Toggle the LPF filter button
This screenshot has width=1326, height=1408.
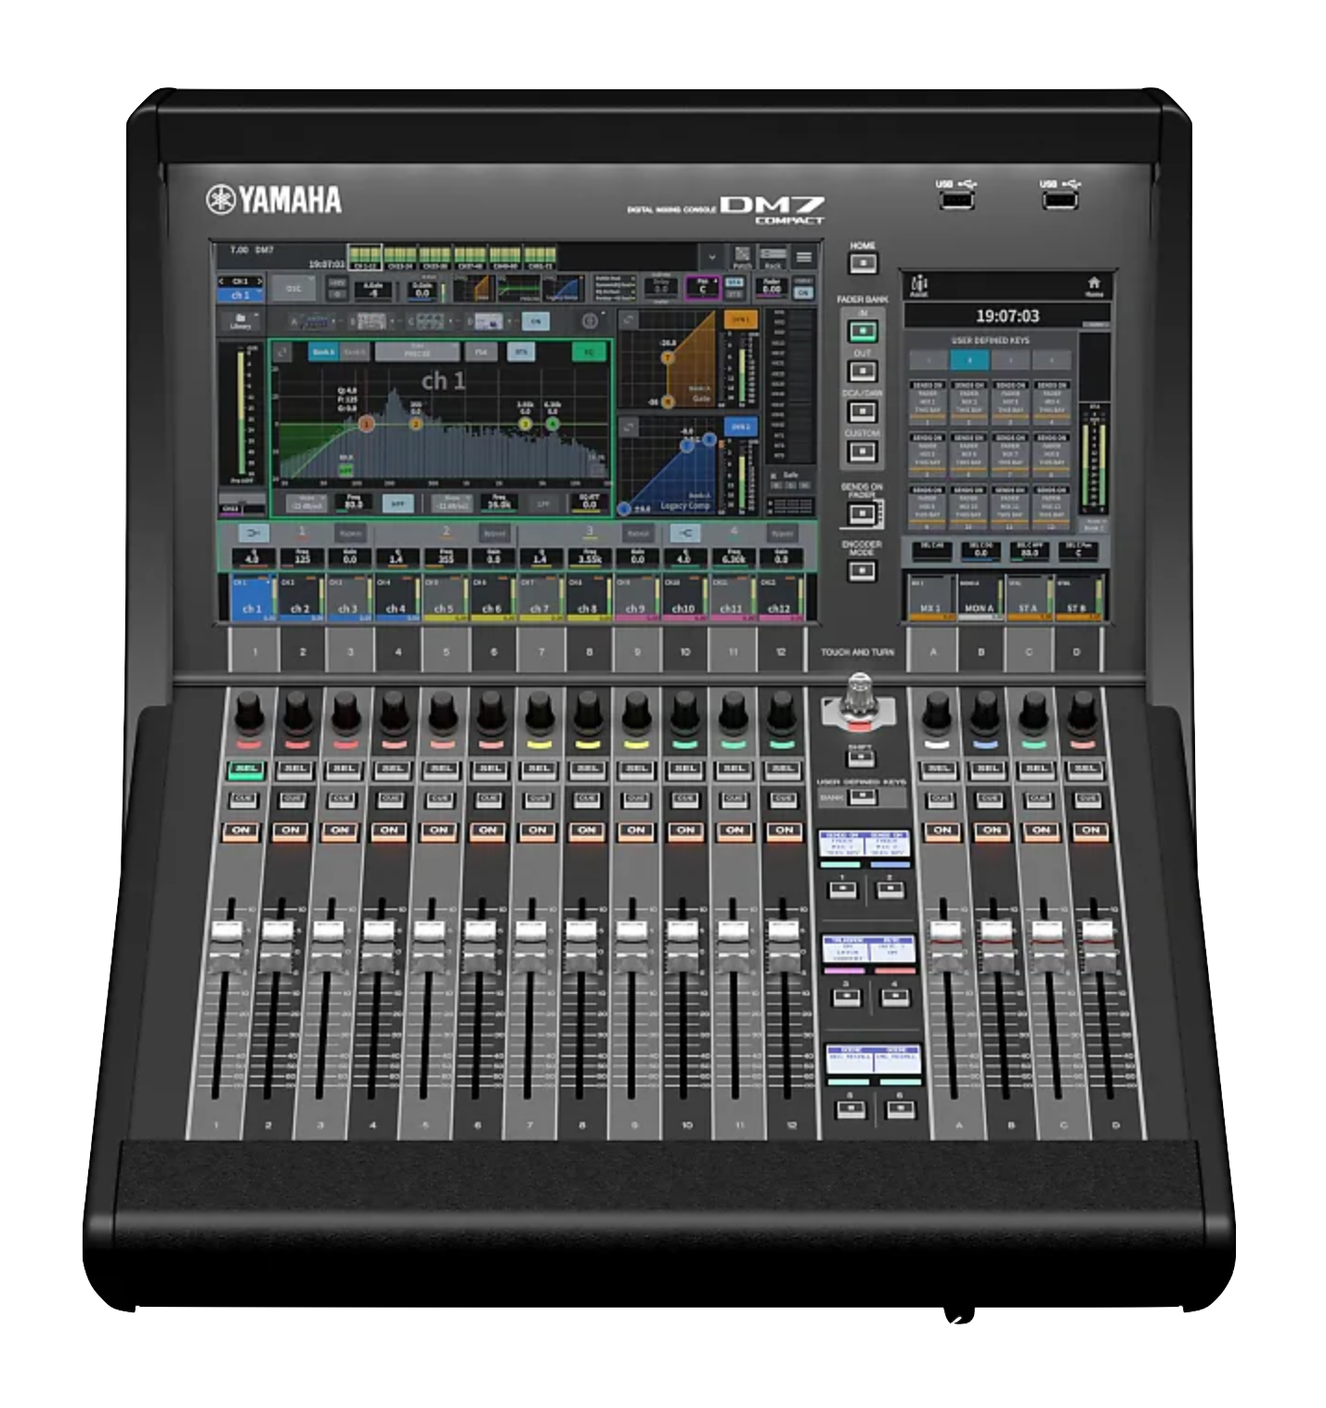tap(544, 503)
